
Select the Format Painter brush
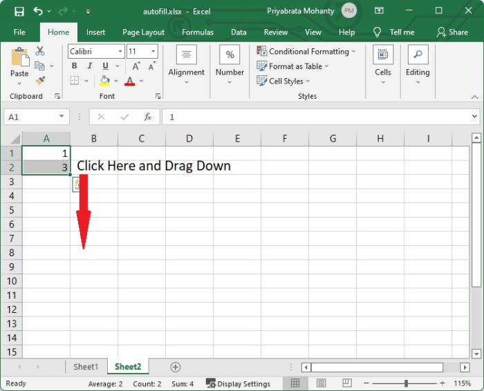40,81
